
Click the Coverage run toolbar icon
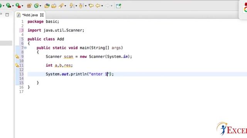(x=8, y=6)
